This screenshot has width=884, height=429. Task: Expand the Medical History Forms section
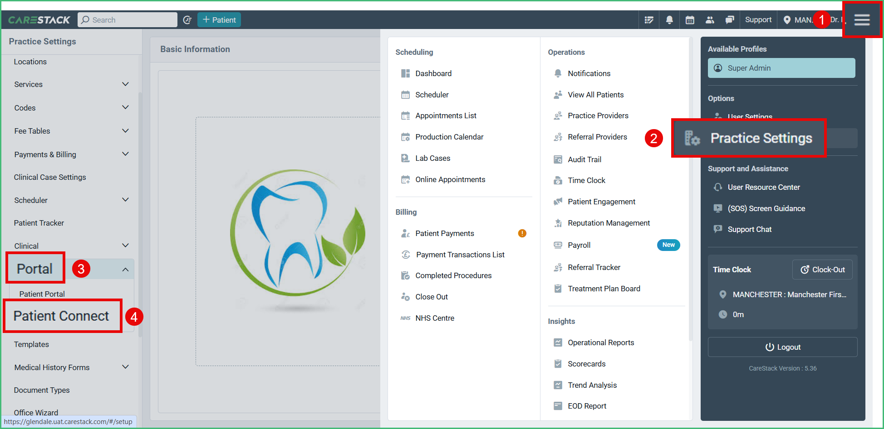pyautogui.click(x=125, y=367)
